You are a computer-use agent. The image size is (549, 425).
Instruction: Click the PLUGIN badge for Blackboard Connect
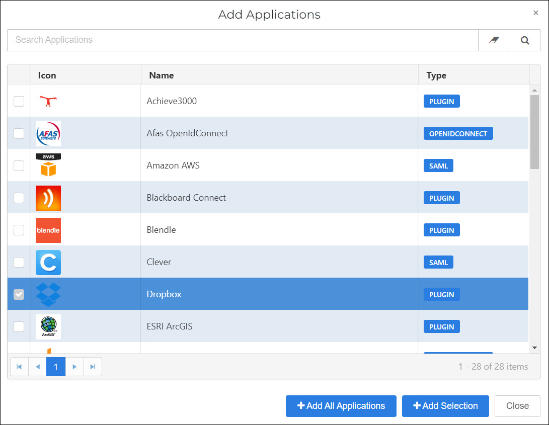tap(441, 198)
